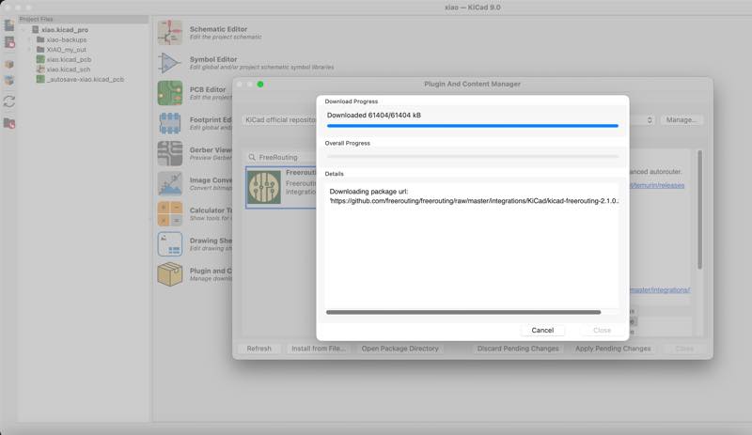Click Apply Pending Changes button

pos(613,349)
